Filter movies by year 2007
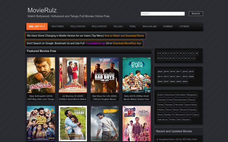228x142 pixels. [x=166, y=81]
